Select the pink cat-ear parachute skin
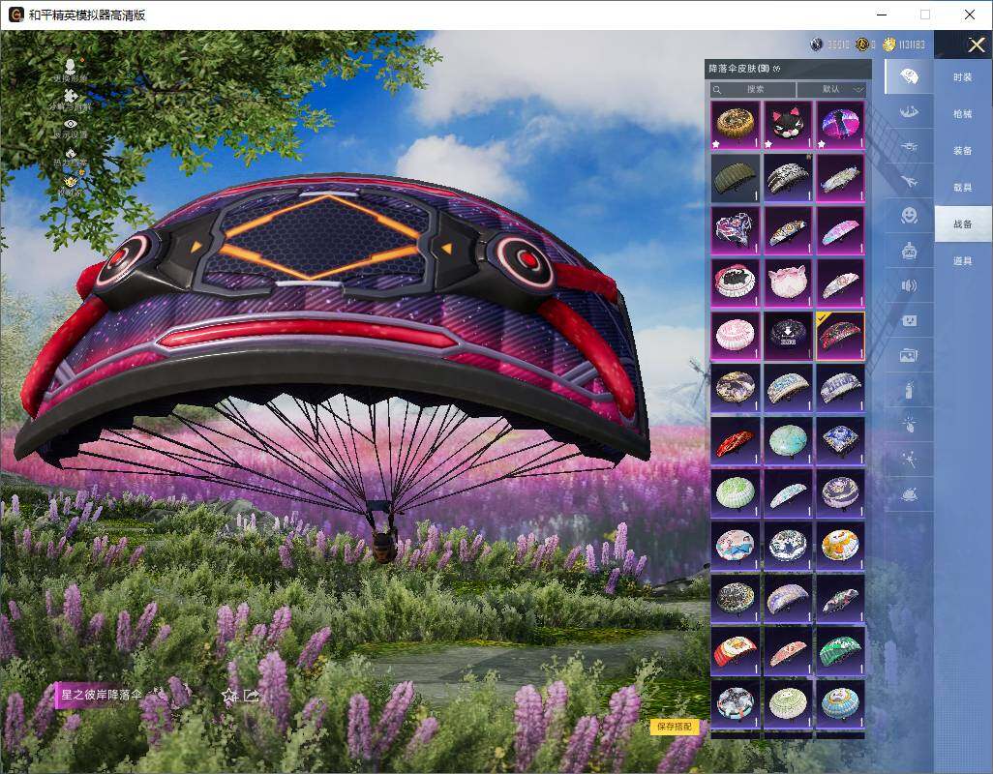The height and width of the screenshot is (774, 993). click(788, 283)
